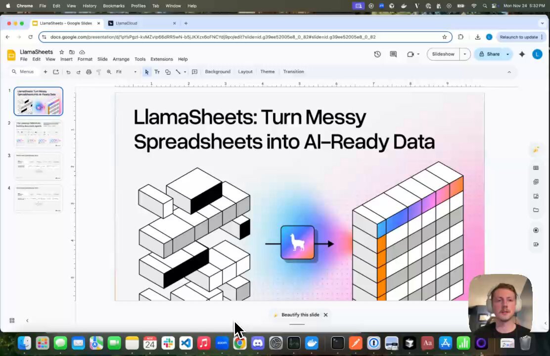Open the Fit zoom dropdown
Image resolution: width=550 pixels, height=356 pixels.
point(126,72)
